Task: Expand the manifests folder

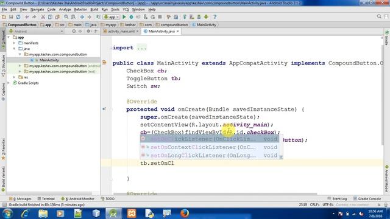Action: 14,43
